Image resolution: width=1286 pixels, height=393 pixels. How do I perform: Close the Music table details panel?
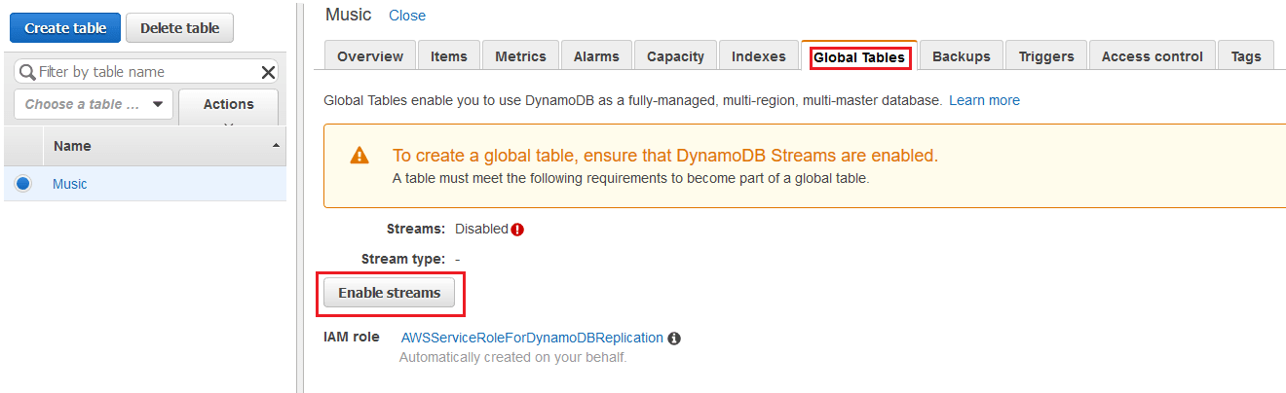pyautogui.click(x=407, y=16)
